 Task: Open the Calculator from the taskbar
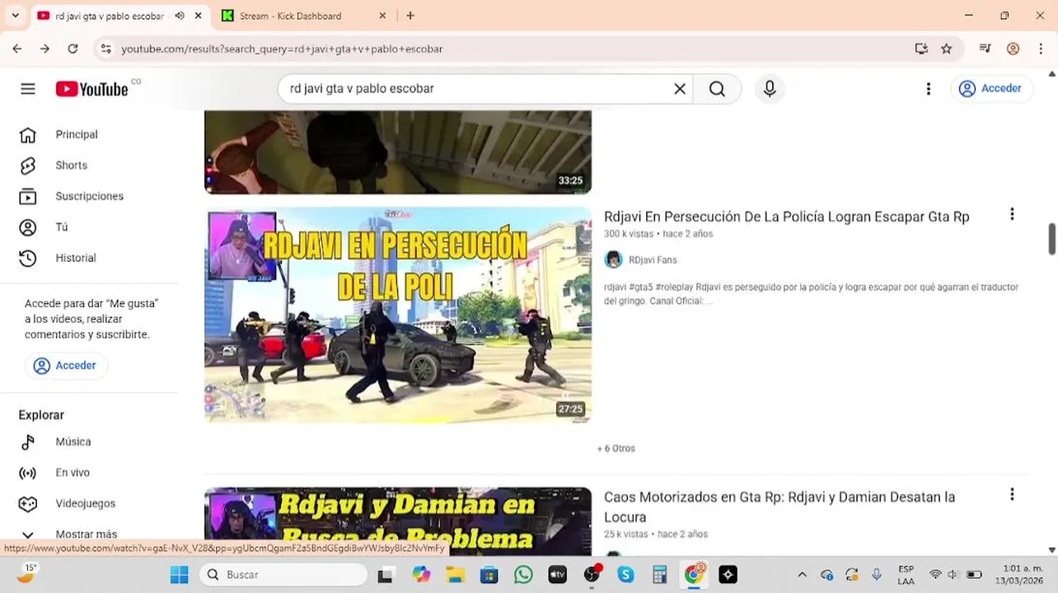click(659, 575)
